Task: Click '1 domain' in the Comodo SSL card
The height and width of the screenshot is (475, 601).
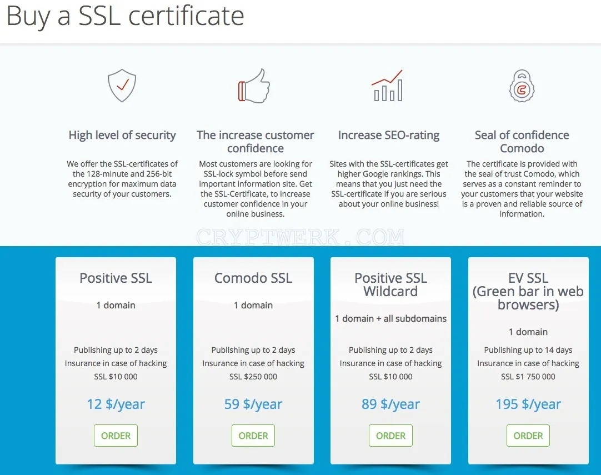Action: pyautogui.click(x=253, y=305)
